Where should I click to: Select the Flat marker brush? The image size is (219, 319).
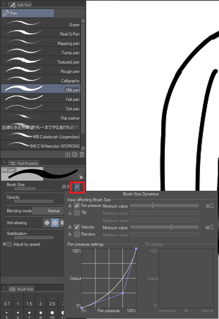[41, 117]
